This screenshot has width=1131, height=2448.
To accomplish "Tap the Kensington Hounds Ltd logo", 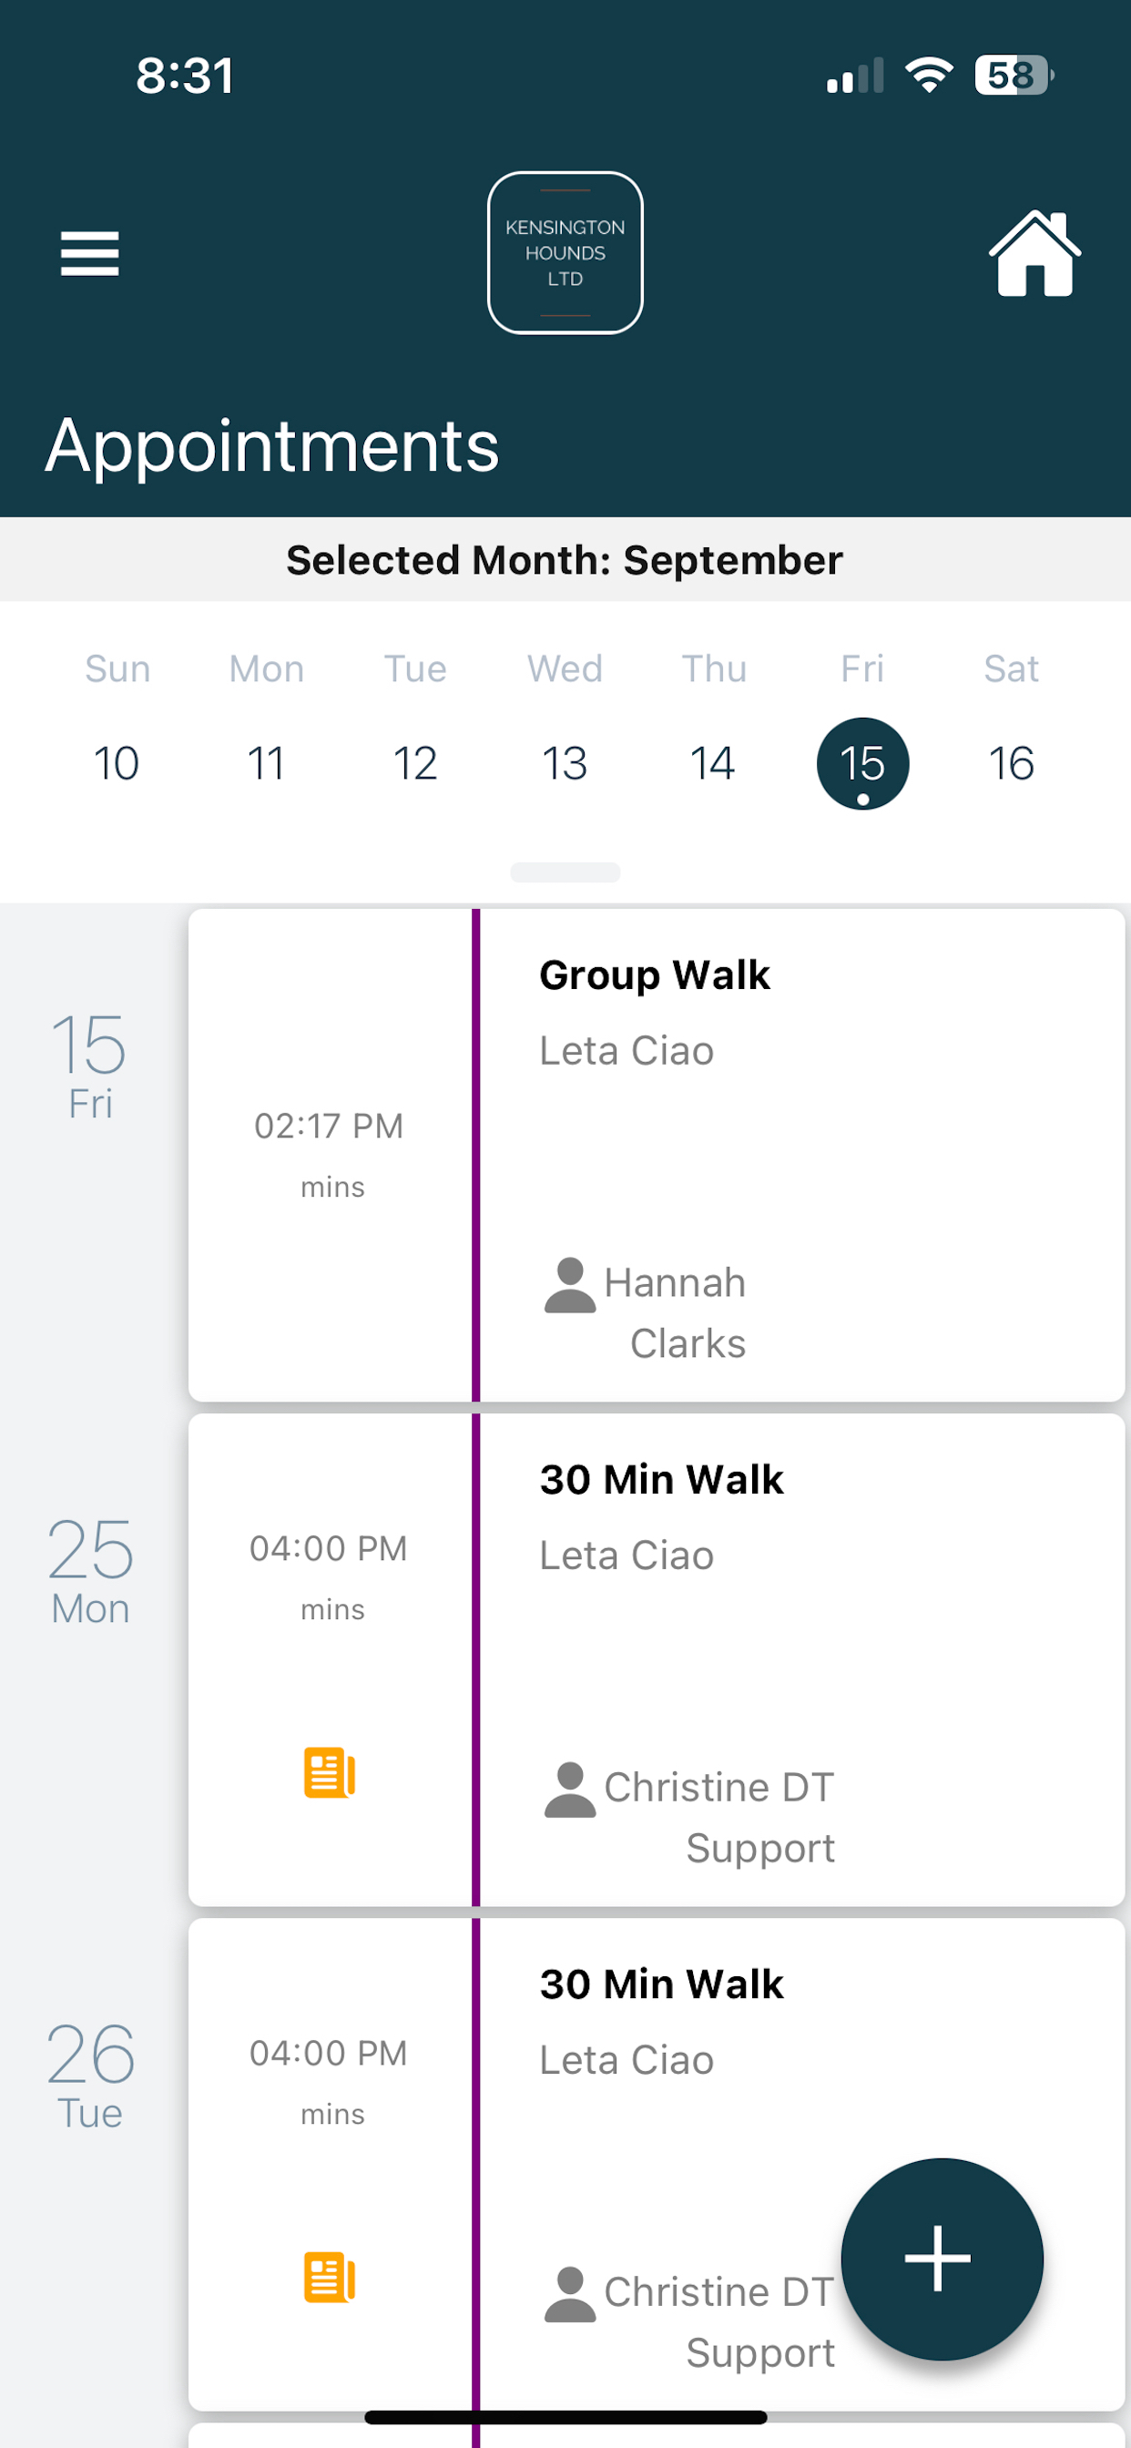I will click(565, 253).
